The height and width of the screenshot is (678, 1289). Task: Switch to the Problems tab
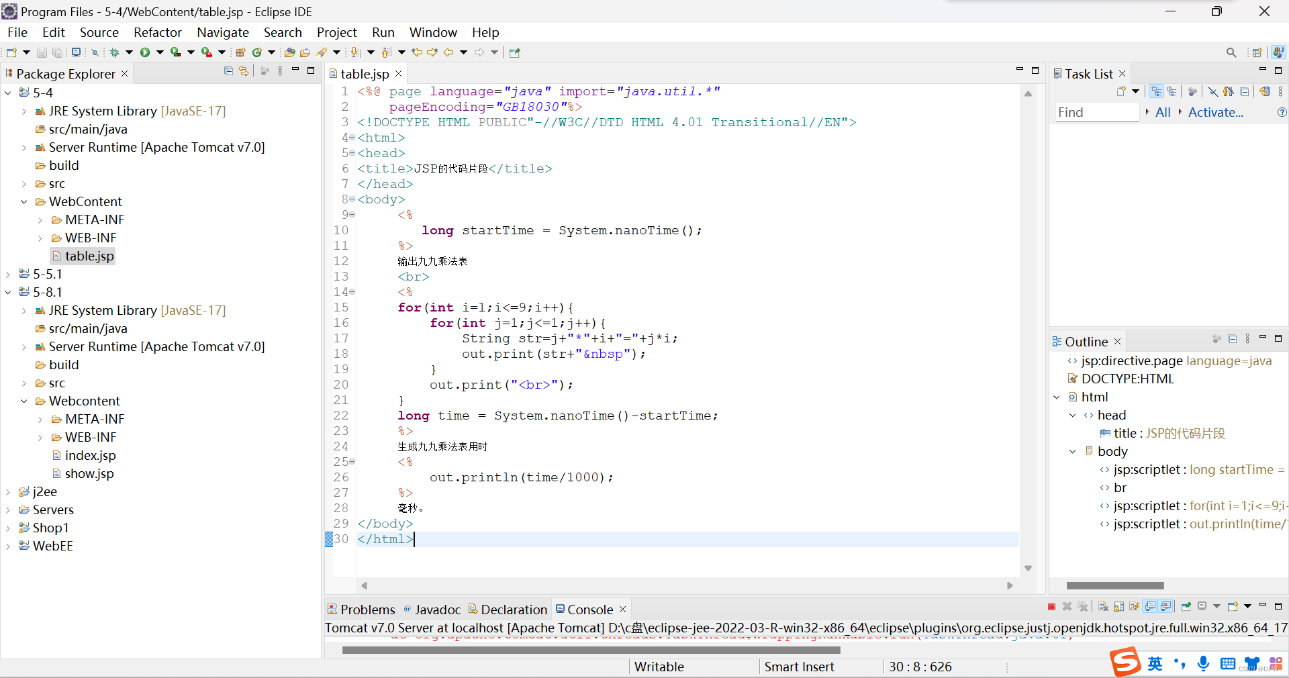(x=361, y=610)
